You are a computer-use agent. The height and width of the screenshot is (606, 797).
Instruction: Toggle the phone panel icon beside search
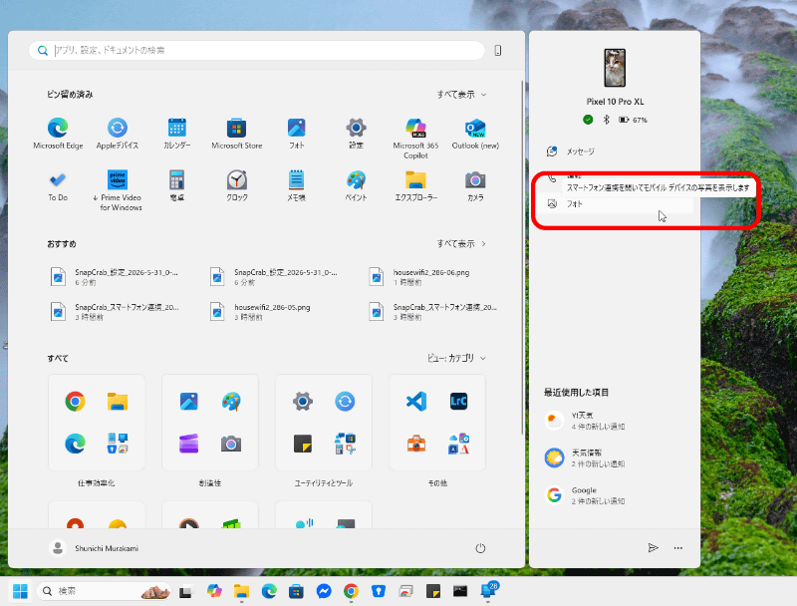498,50
